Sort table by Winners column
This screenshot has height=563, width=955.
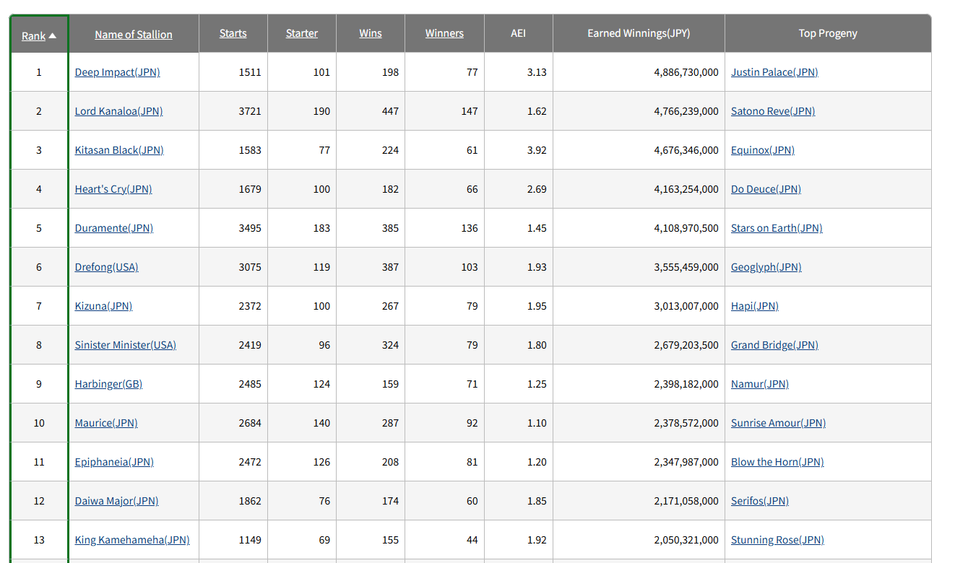click(444, 33)
